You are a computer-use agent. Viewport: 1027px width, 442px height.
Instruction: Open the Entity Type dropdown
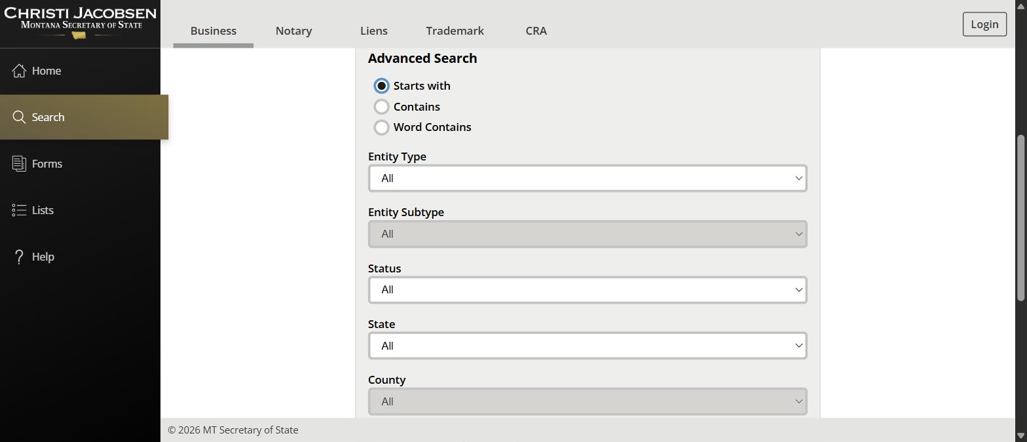(x=588, y=178)
